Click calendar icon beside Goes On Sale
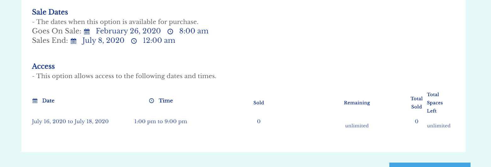The image size is (491, 167). [x=87, y=32]
